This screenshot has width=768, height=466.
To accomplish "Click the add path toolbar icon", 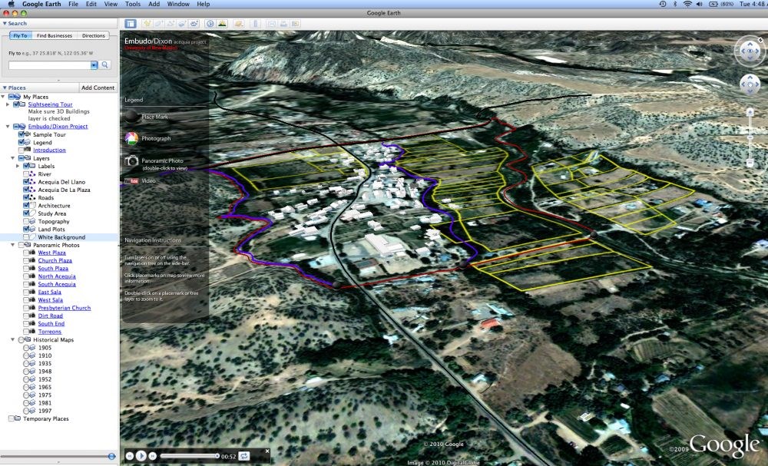I will click(170, 24).
